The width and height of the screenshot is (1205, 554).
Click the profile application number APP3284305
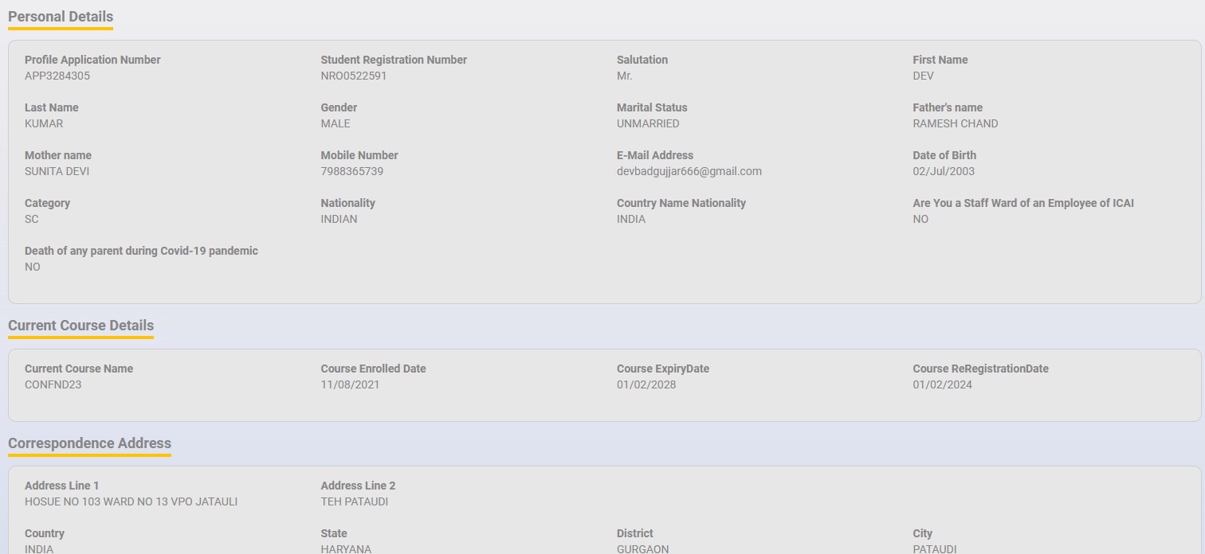point(57,76)
